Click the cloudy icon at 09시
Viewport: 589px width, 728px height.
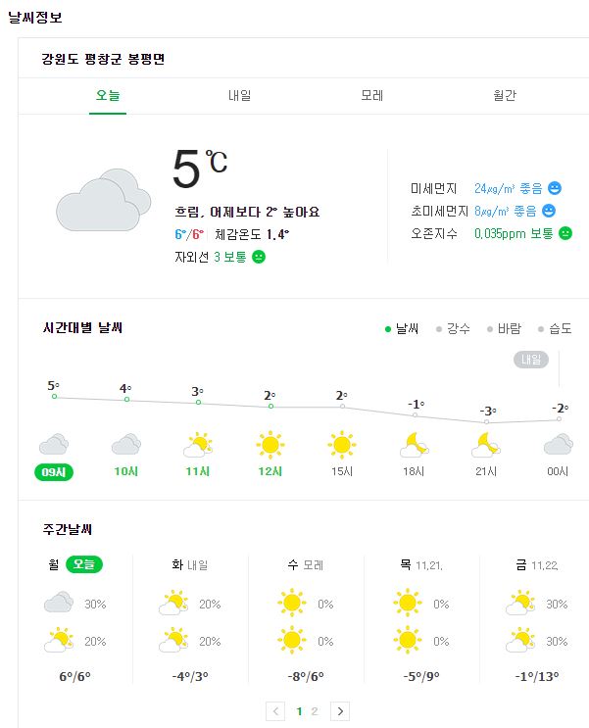coord(54,445)
